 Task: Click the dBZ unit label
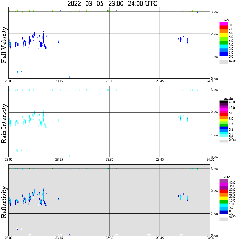(227, 177)
